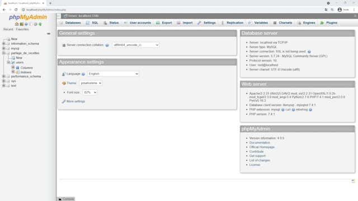The image size is (358, 201).
Task: Expand the Indexes node under users
Action: click(13, 72)
